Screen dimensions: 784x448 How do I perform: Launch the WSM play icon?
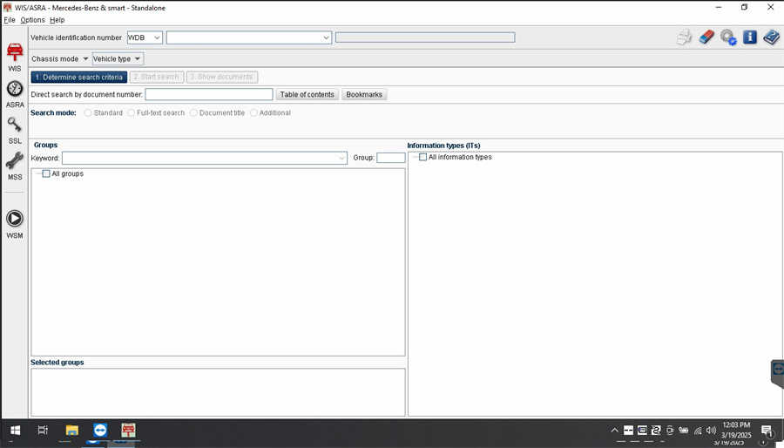pos(15,219)
